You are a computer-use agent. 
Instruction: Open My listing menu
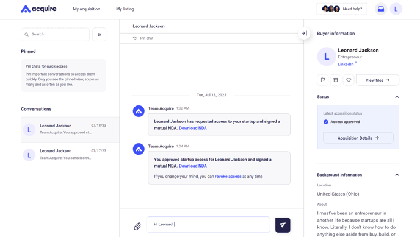[125, 9]
